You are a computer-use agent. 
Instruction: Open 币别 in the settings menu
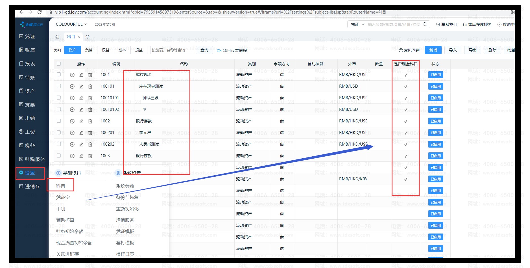tap(61, 209)
